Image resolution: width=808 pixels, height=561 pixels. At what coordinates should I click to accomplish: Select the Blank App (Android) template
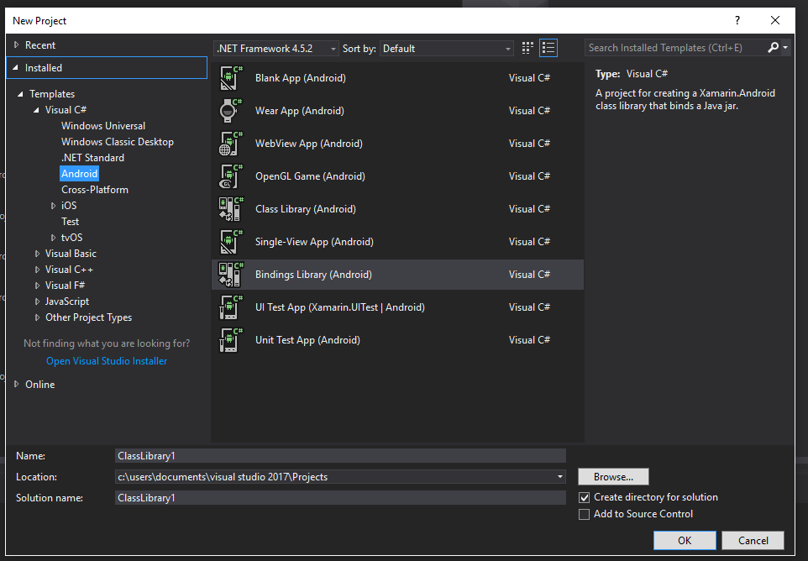(397, 78)
